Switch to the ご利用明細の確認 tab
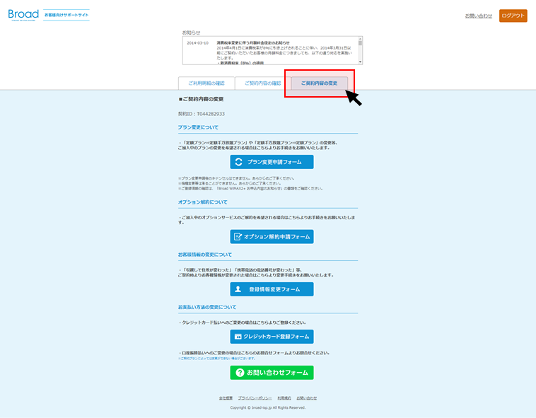Image resolution: width=536 pixels, height=418 pixels. 206,83
